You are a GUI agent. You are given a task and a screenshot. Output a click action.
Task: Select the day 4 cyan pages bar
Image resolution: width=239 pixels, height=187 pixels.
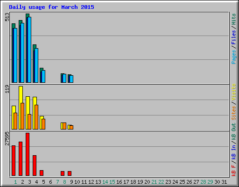click(36, 65)
